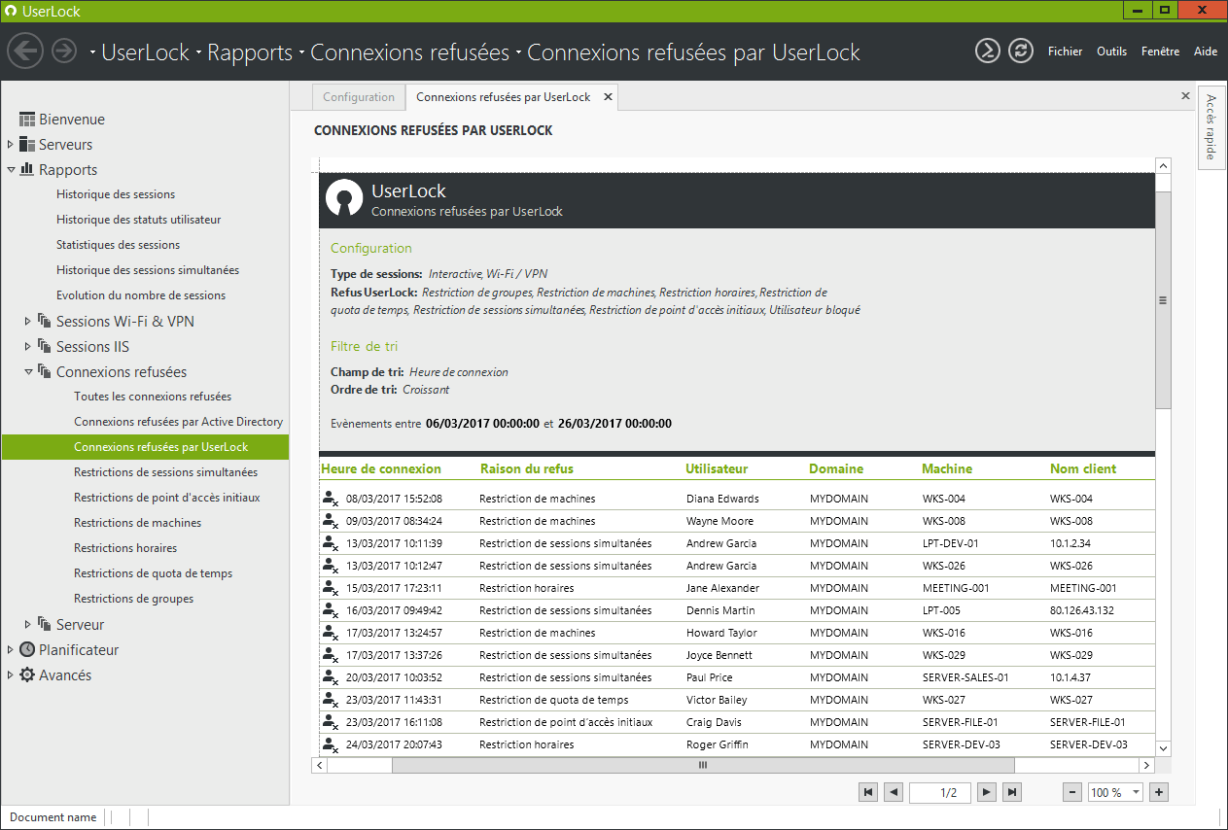Open Historique des statuts utilisateur report
This screenshot has width=1228, height=830.
(x=139, y=220)
